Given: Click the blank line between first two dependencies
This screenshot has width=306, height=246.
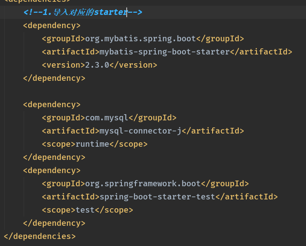Looking at the screenshot, I should click(132, 91).
